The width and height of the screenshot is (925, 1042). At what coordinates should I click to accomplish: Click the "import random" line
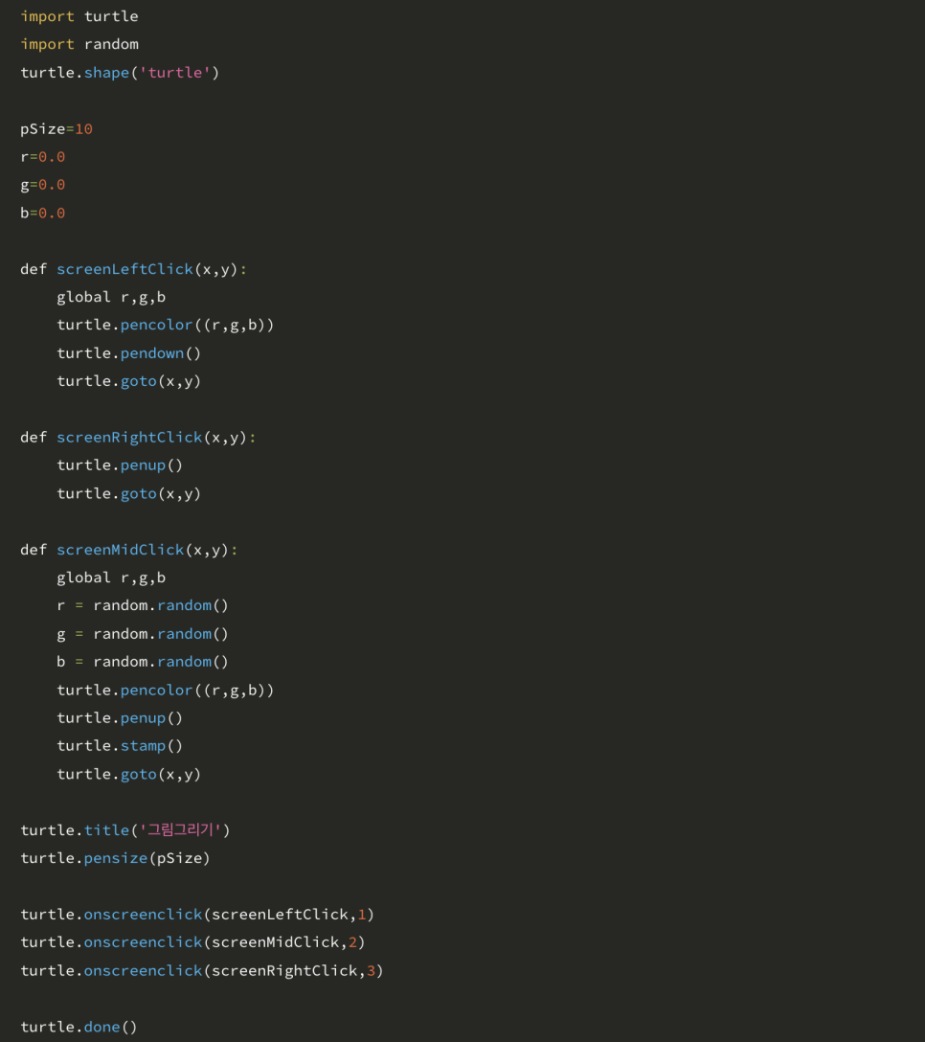[79, 44]
